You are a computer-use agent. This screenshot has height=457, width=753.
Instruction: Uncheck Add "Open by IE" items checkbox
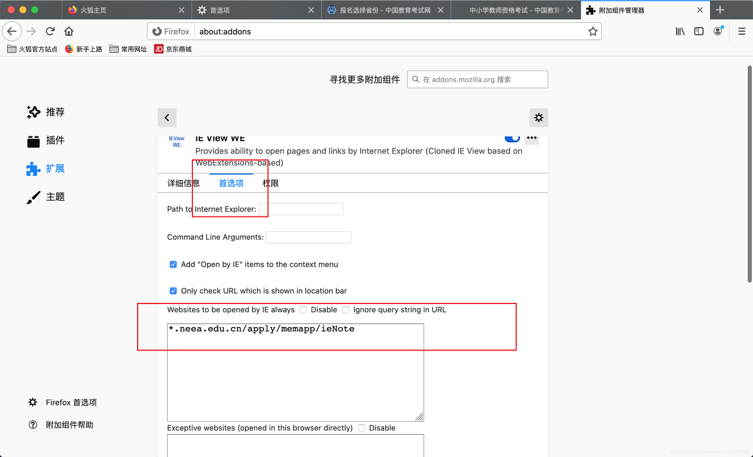pyautogui.click(x=173, y=265)
